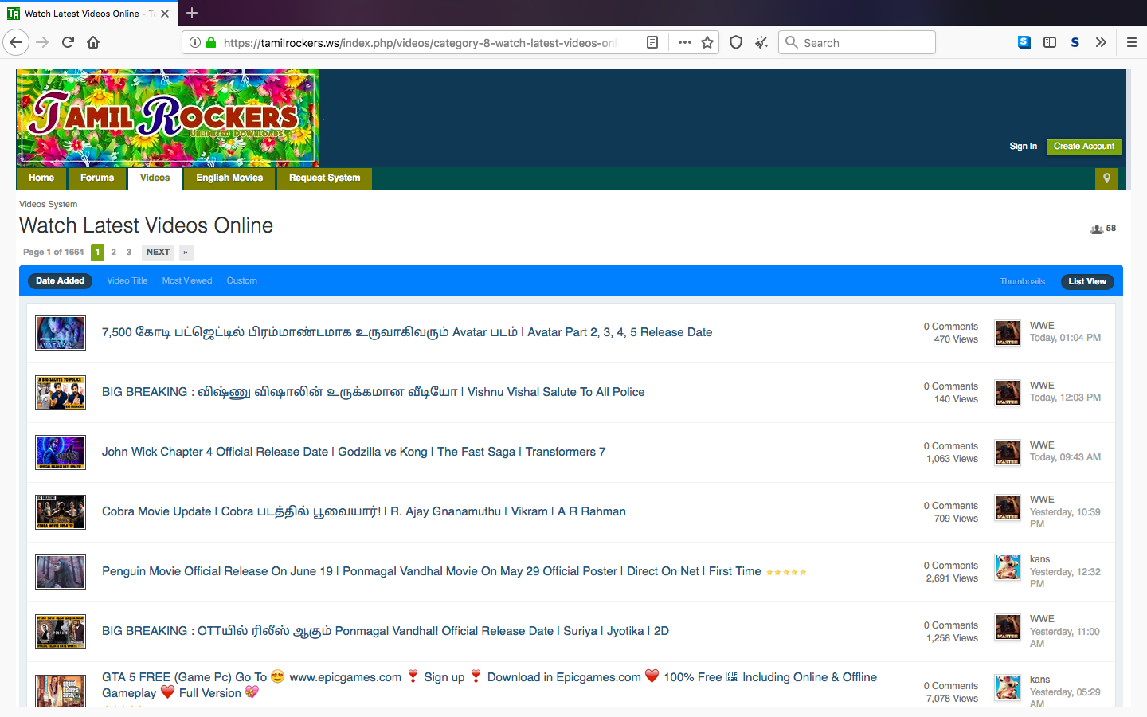Click the Videos System breadcrumb
This screenshot has height=717, width=1147.
click(48, 204)
